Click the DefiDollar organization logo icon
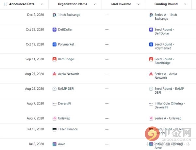196x150 pixels. [54, 29]
